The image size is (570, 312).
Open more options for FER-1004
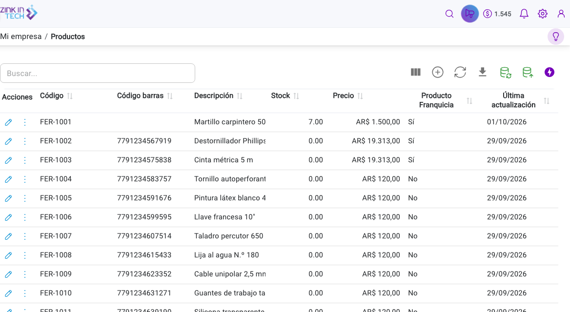tap(25, 179)
